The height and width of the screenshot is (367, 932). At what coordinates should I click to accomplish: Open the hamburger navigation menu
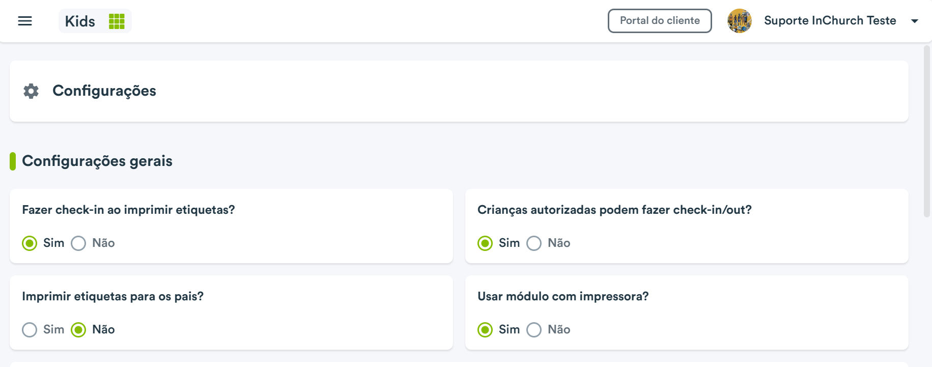pos(25,21)
